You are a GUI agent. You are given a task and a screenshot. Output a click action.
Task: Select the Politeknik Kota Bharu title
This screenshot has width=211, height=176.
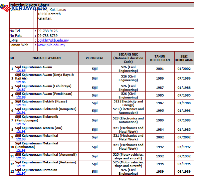coord(29,5)
